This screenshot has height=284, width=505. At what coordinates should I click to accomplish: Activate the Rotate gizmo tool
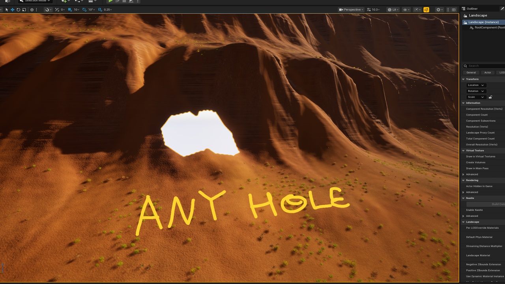click(18, 9)
